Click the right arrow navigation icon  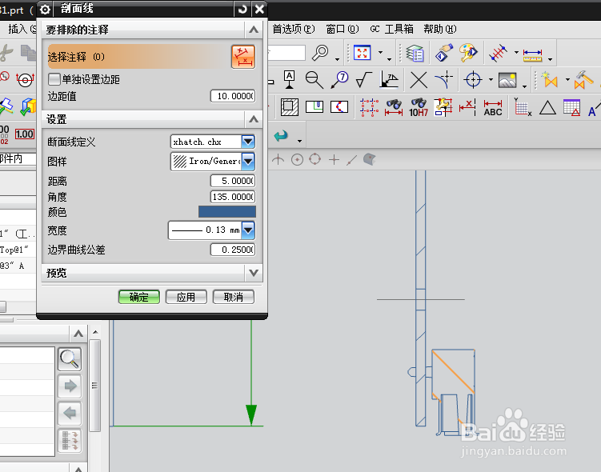point(70,386)
